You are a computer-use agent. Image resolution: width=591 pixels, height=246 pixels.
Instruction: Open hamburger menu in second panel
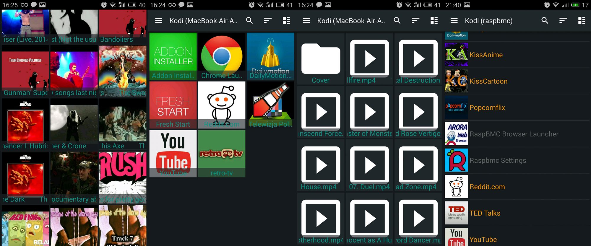[159, 20]
